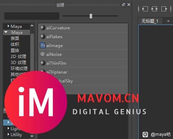The height and width of the screenshot is (139, 173).
Task: Click the icon size slider handle
Action: [91, 16]
